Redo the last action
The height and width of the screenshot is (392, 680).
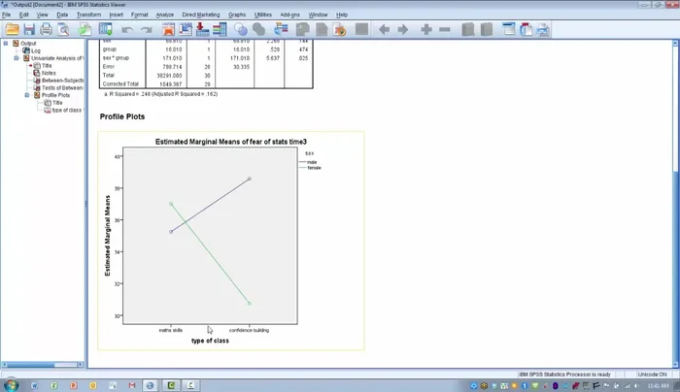(147, 29)
